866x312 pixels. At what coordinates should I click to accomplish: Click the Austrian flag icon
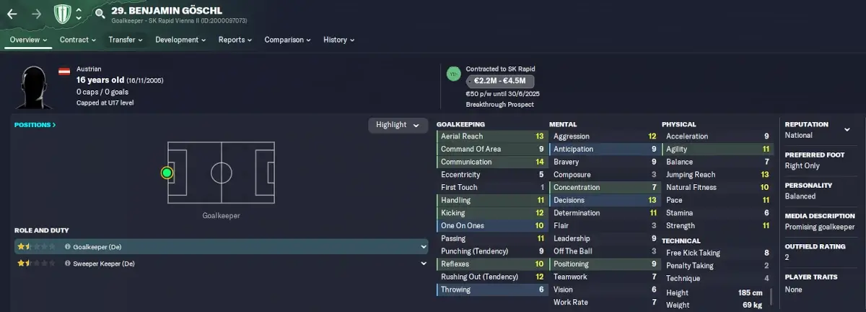point(64,72)
